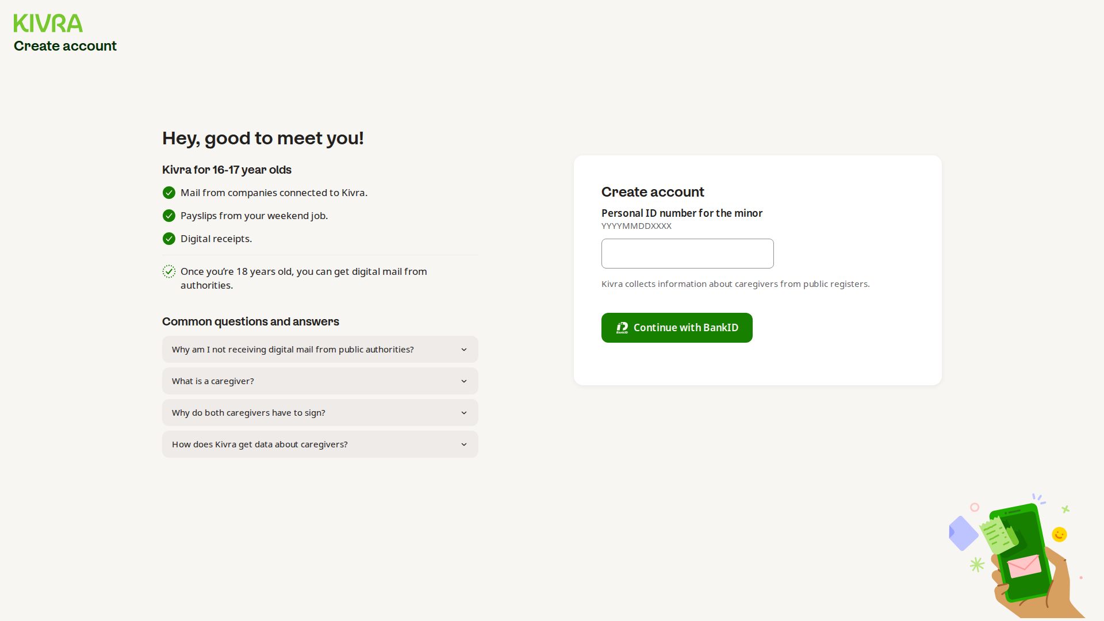Click chevron on What is a caregiver row
Image resolution: width=1104 pixels, height=621 pixels.
[x=464, y=381]
